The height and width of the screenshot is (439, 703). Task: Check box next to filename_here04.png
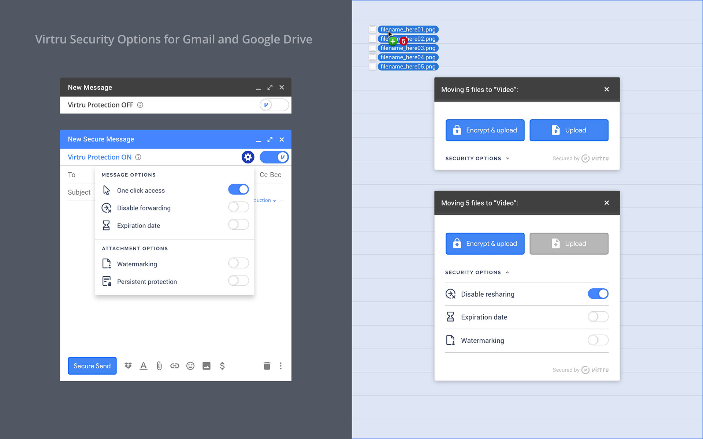pyautogui.click(x=372, y=57)
